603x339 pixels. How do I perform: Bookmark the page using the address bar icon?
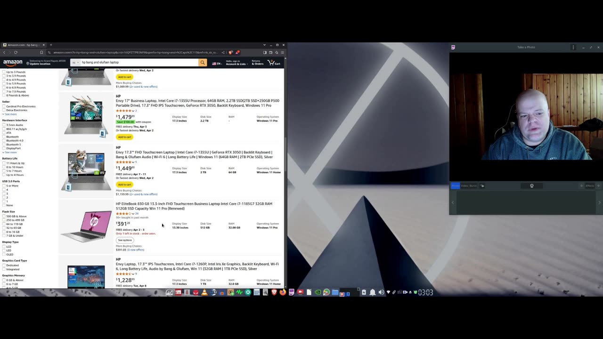(x=41, y=52)
